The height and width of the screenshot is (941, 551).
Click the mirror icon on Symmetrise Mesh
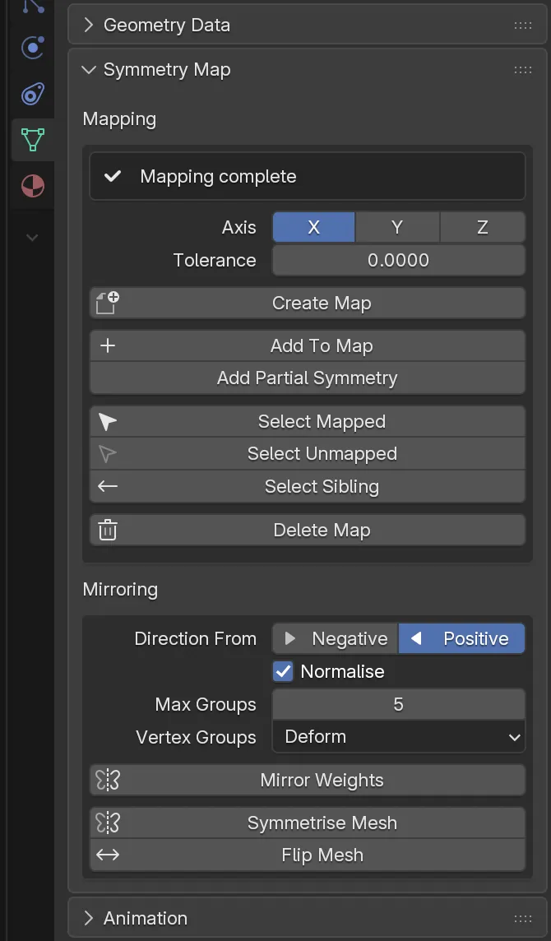click(108, 823)
